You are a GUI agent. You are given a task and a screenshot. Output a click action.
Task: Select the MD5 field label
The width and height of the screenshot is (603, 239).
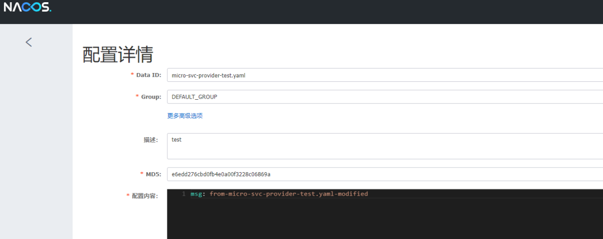tap(152, 174)
